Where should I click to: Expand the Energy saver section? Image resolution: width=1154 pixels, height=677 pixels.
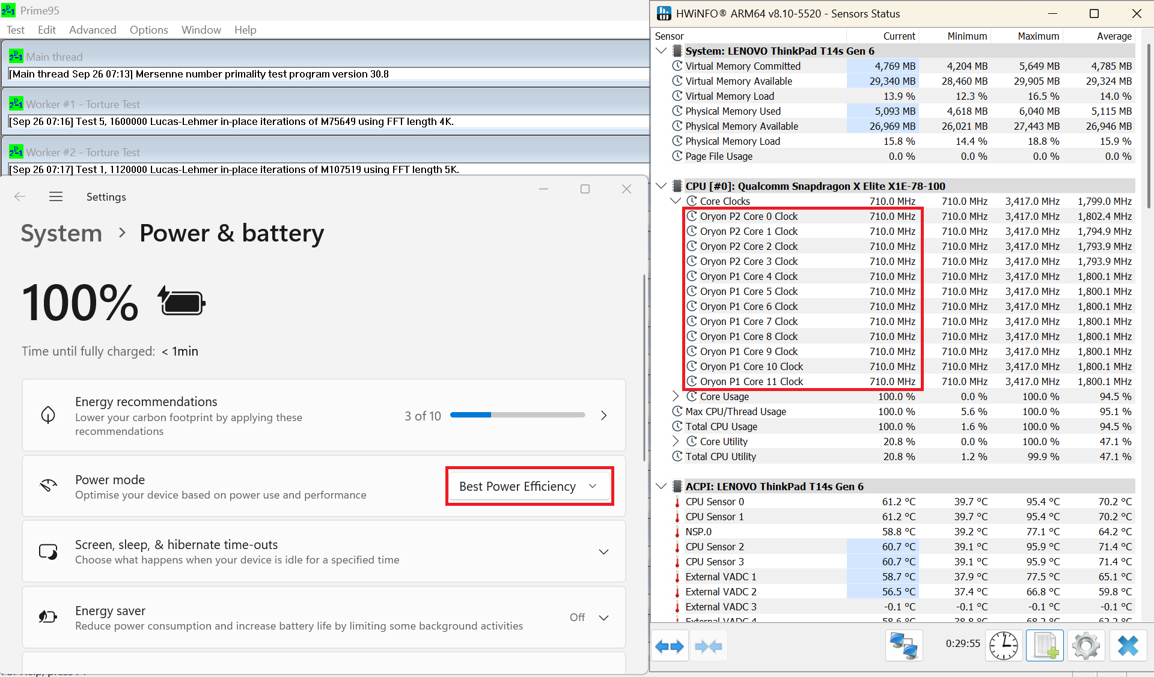click(604, 618)
